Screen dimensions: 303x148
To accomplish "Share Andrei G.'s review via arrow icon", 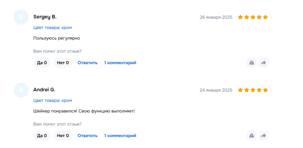I will 264,136.
